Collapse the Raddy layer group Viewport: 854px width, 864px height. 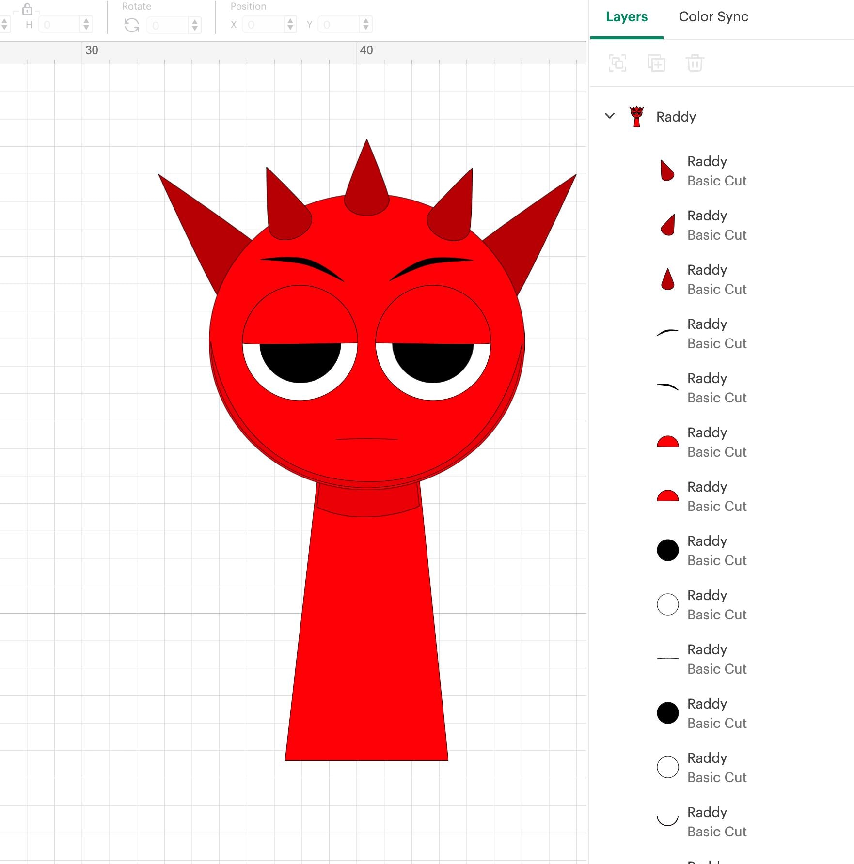pyautogui.click(x=609, y=116)
